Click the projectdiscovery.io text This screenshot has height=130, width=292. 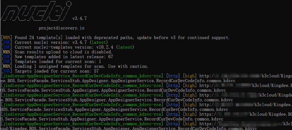click(62, 28)
